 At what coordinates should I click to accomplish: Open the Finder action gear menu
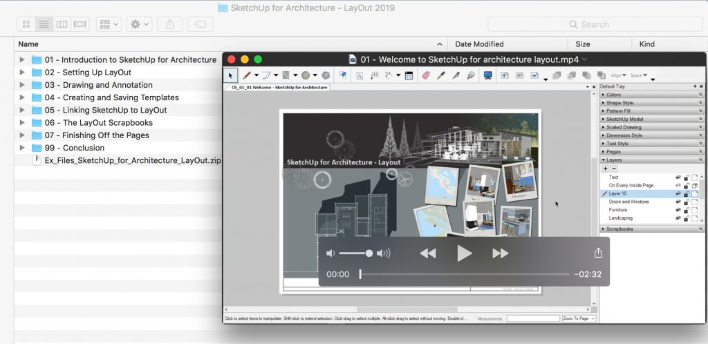tap(139, 24)
